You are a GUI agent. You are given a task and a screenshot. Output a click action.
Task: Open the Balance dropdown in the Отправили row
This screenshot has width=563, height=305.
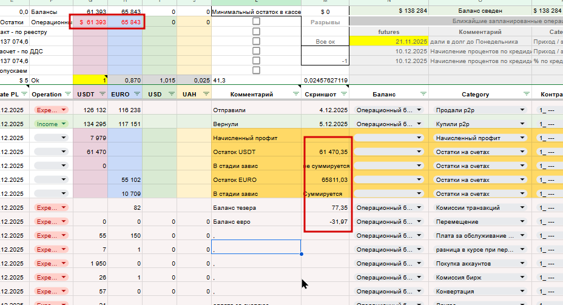(388, 110)
